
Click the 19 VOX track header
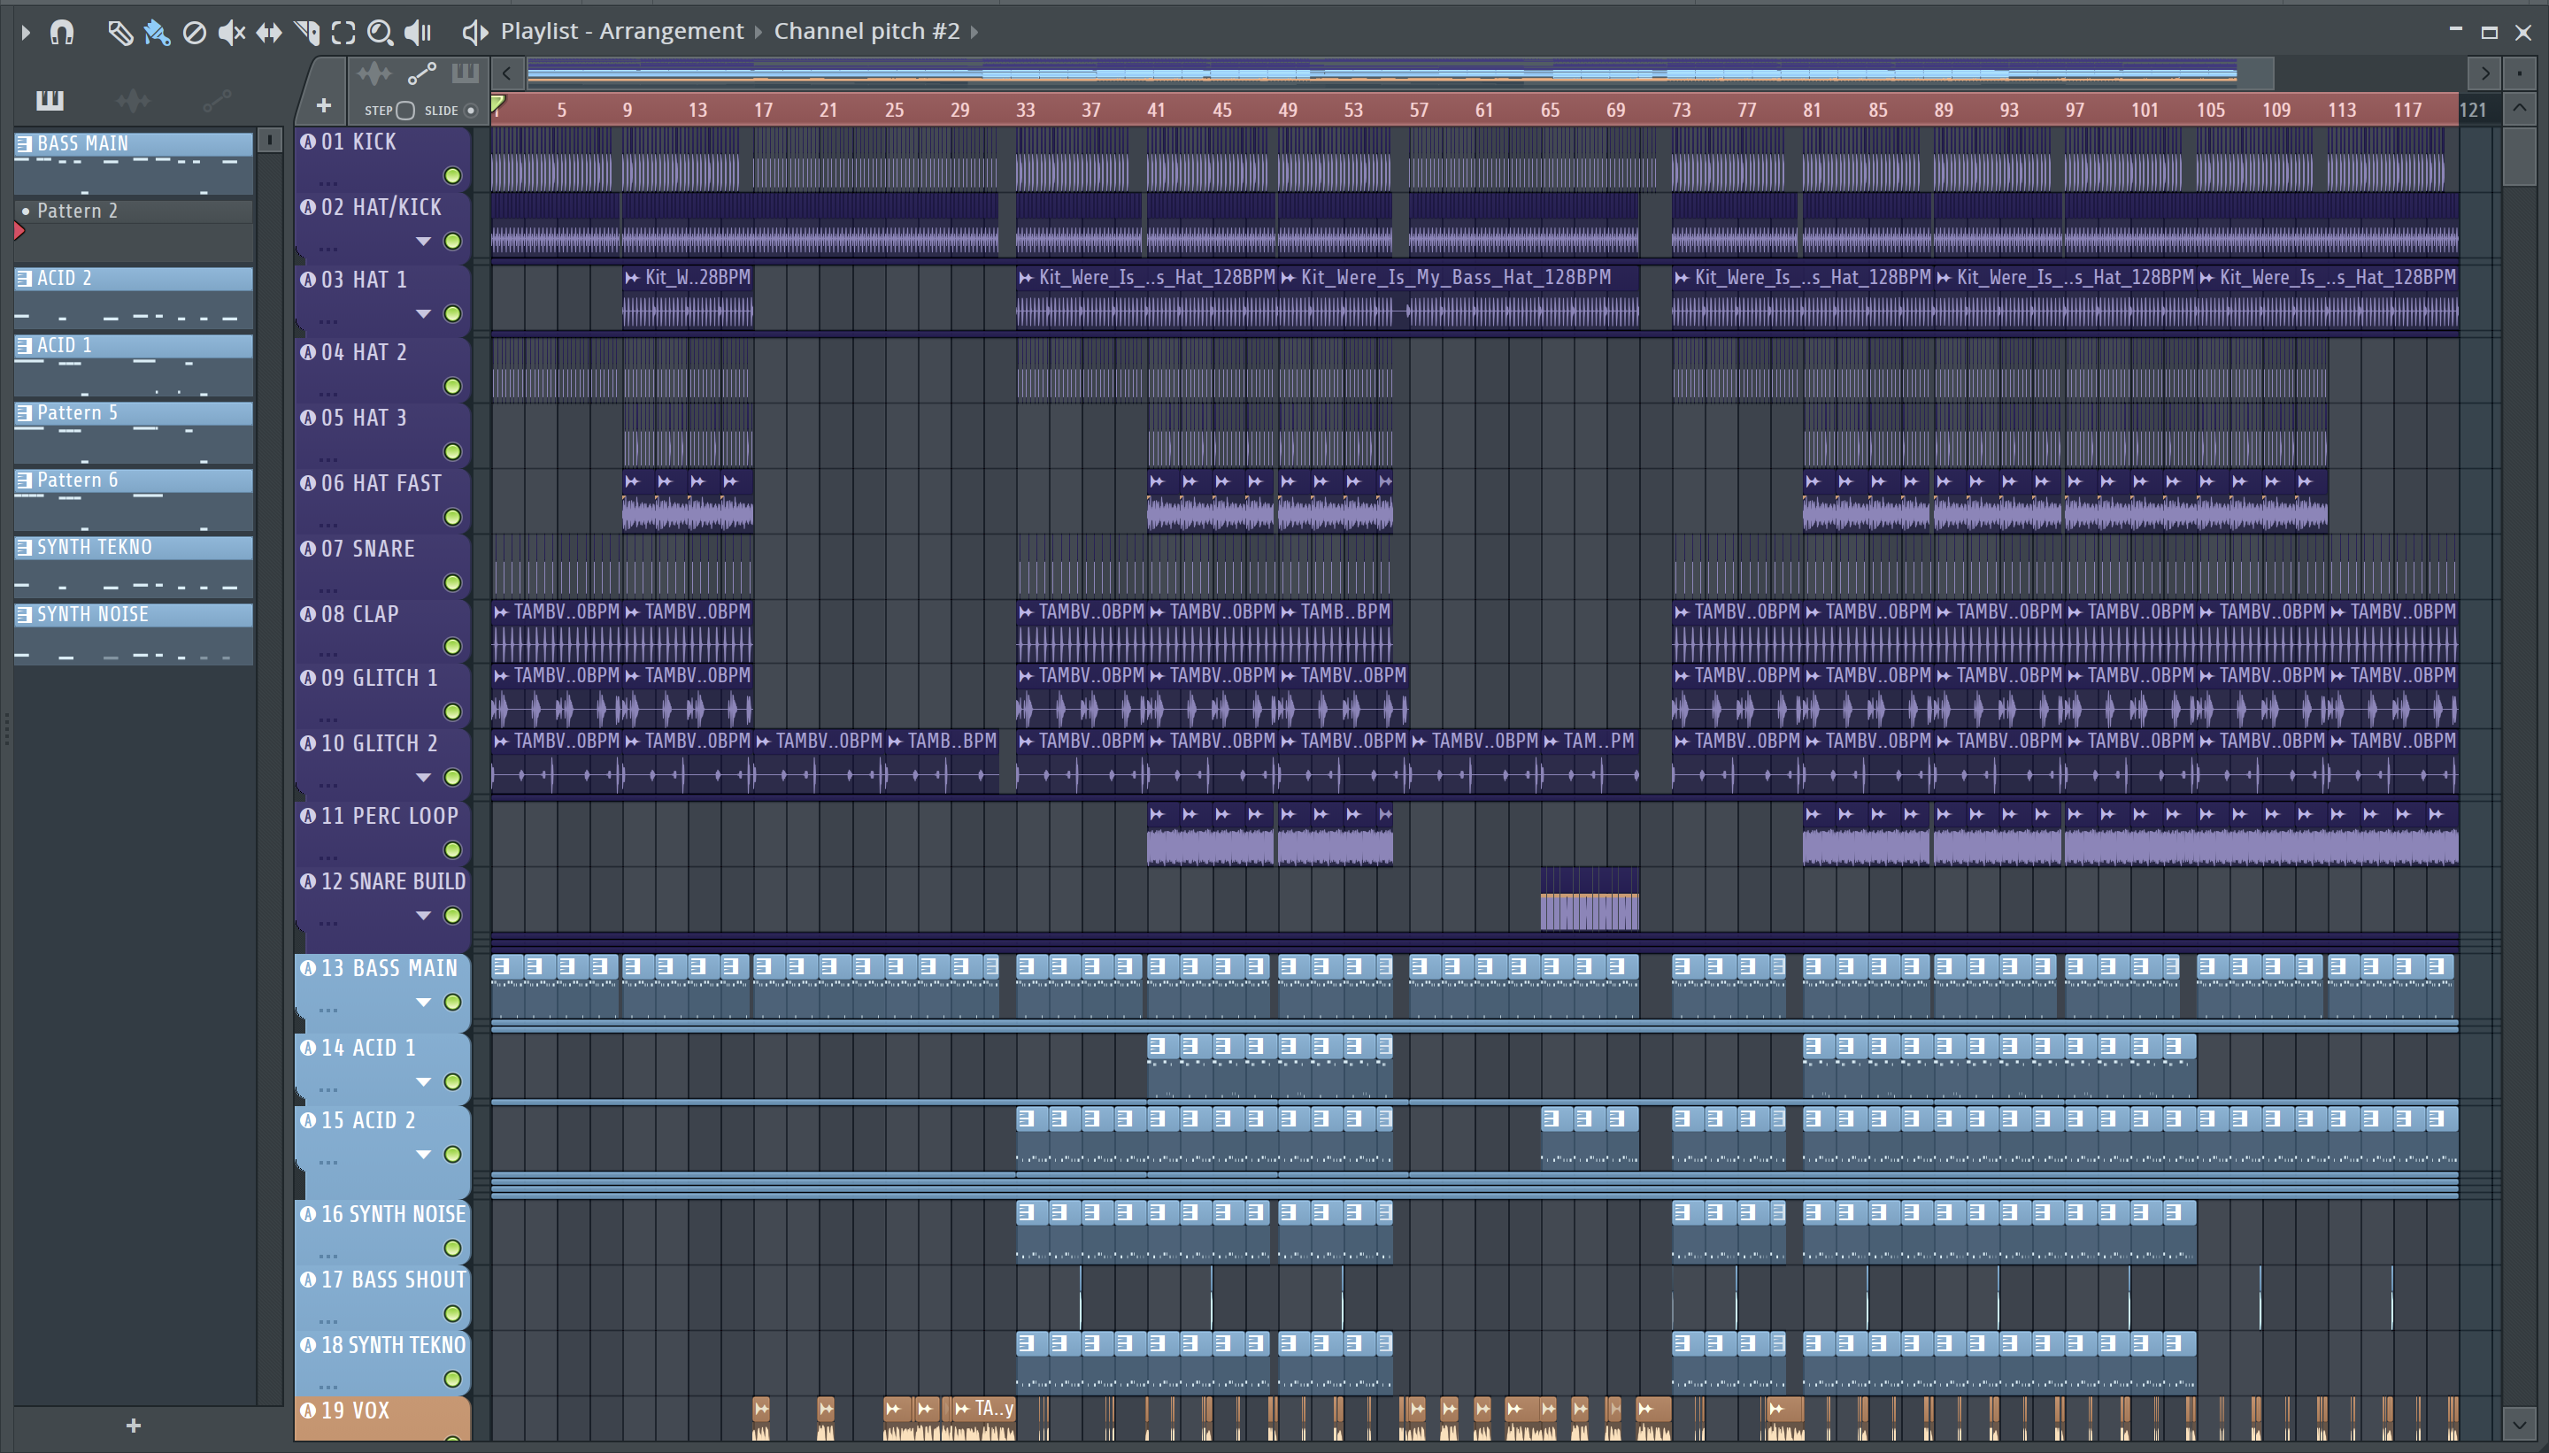click(x=382, y=1418)
